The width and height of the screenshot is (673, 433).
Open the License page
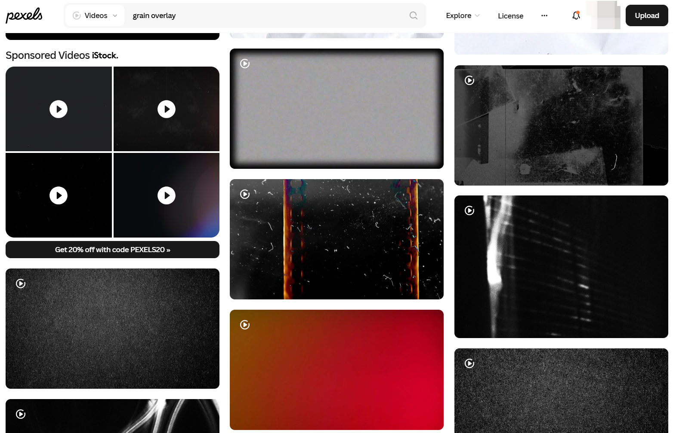tap(510, 15)
